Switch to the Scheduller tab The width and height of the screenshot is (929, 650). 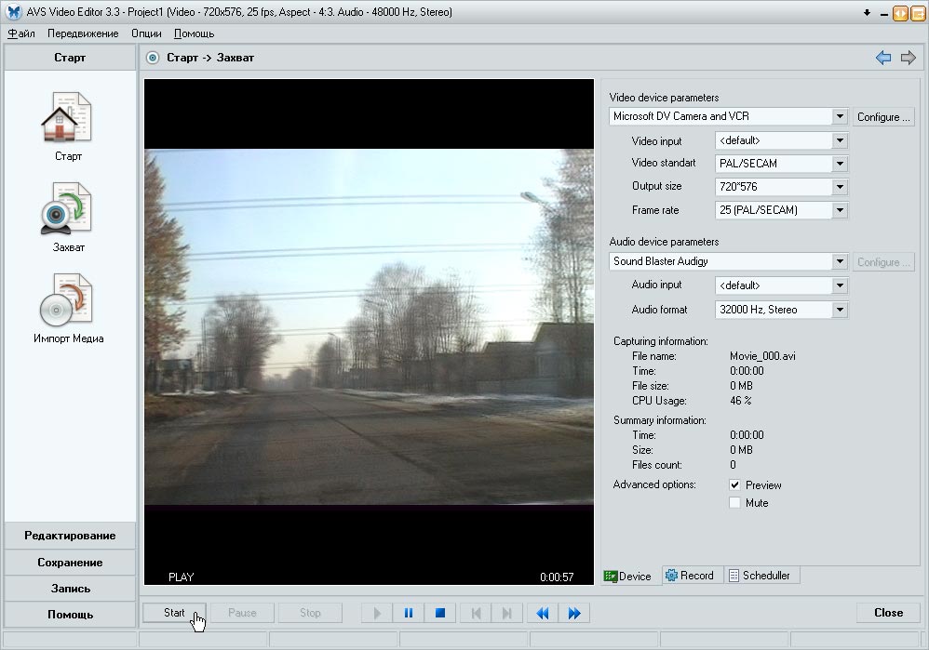click(760, 576)
